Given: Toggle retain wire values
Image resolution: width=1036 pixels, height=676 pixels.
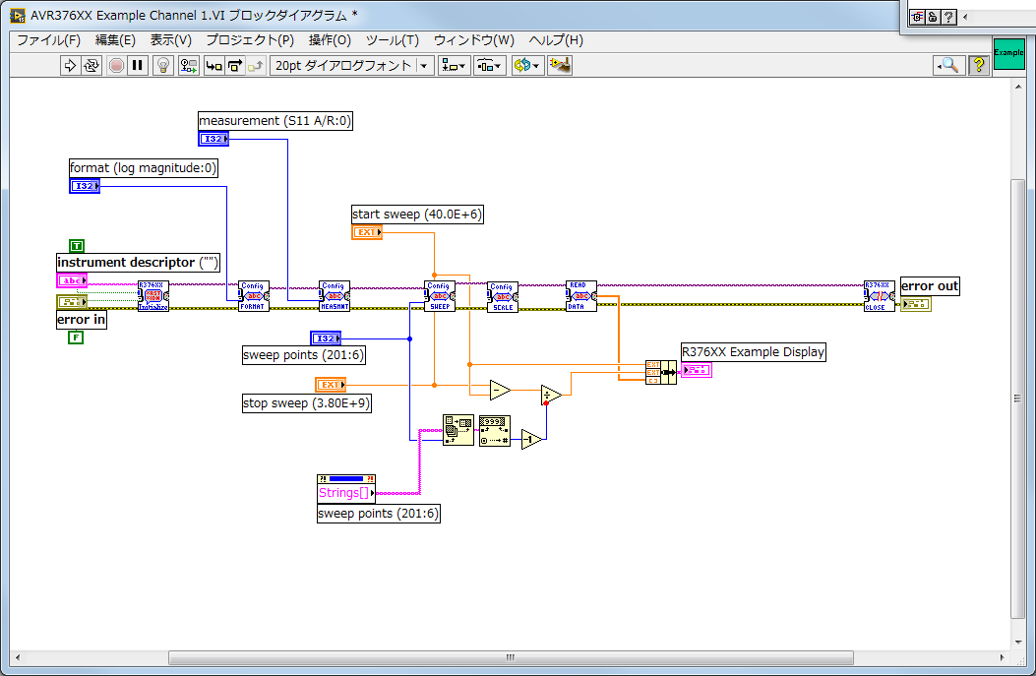Looking at the screenshot, I should [x=189, y=65].
